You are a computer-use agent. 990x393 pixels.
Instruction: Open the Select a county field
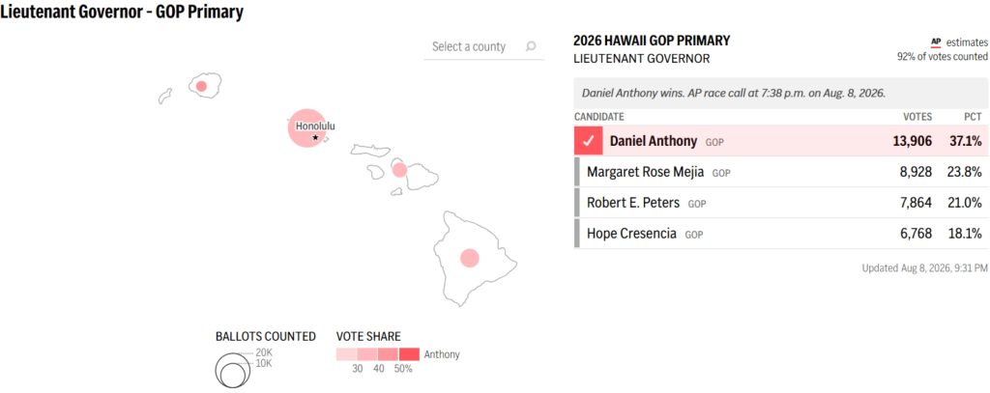pos(483,46)
